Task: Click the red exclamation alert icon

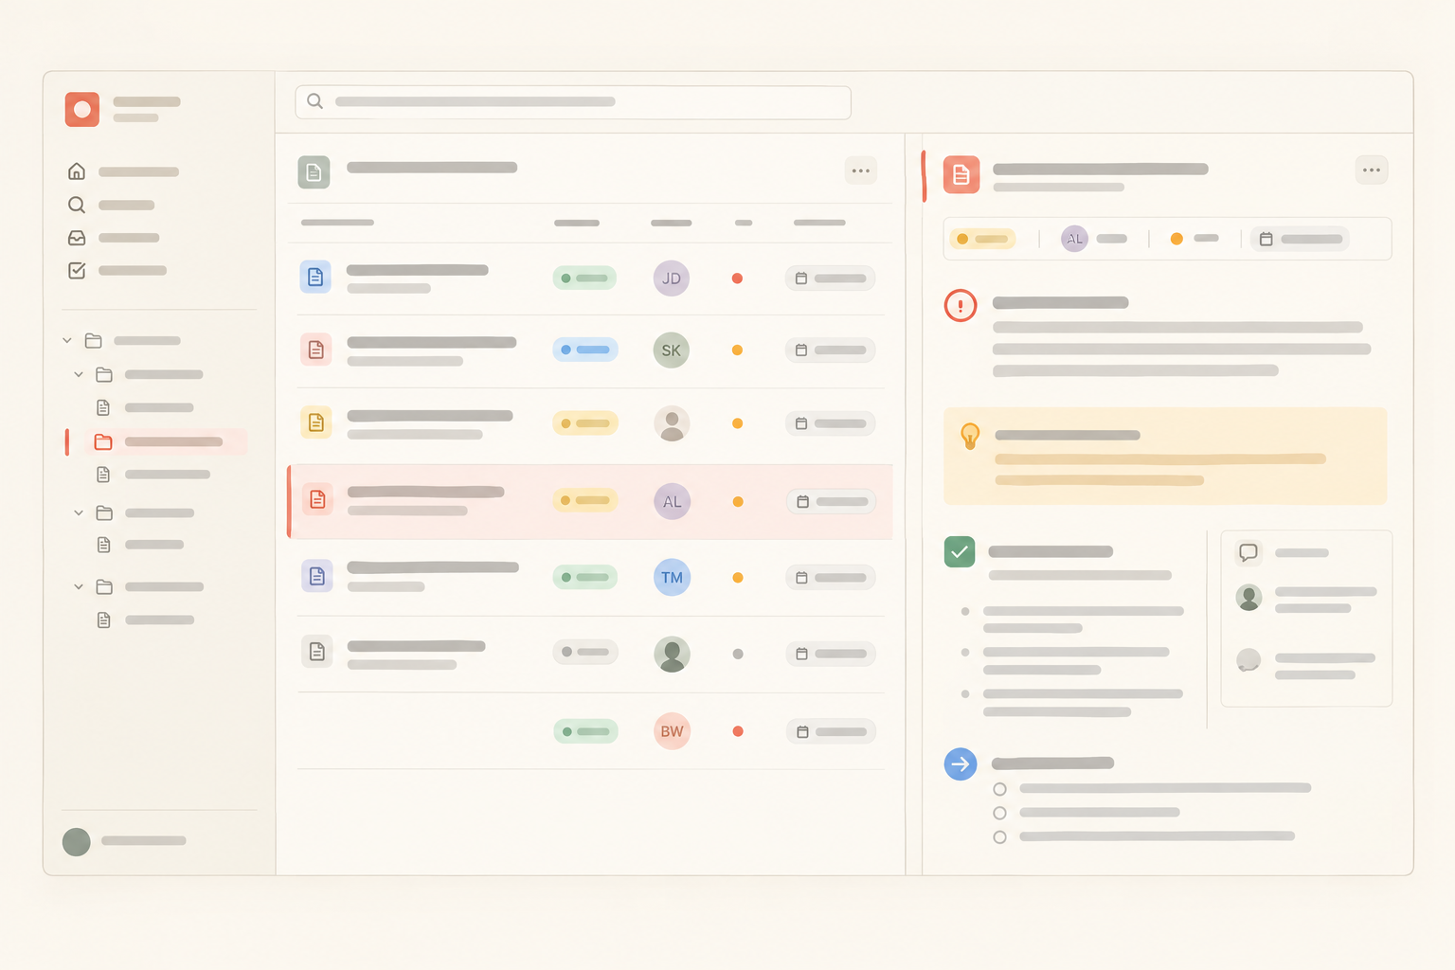Action: [x=961, y=305]
